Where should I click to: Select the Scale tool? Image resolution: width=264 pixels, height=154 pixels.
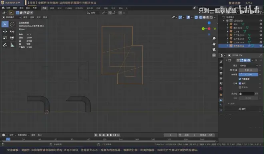pos(5,38)
